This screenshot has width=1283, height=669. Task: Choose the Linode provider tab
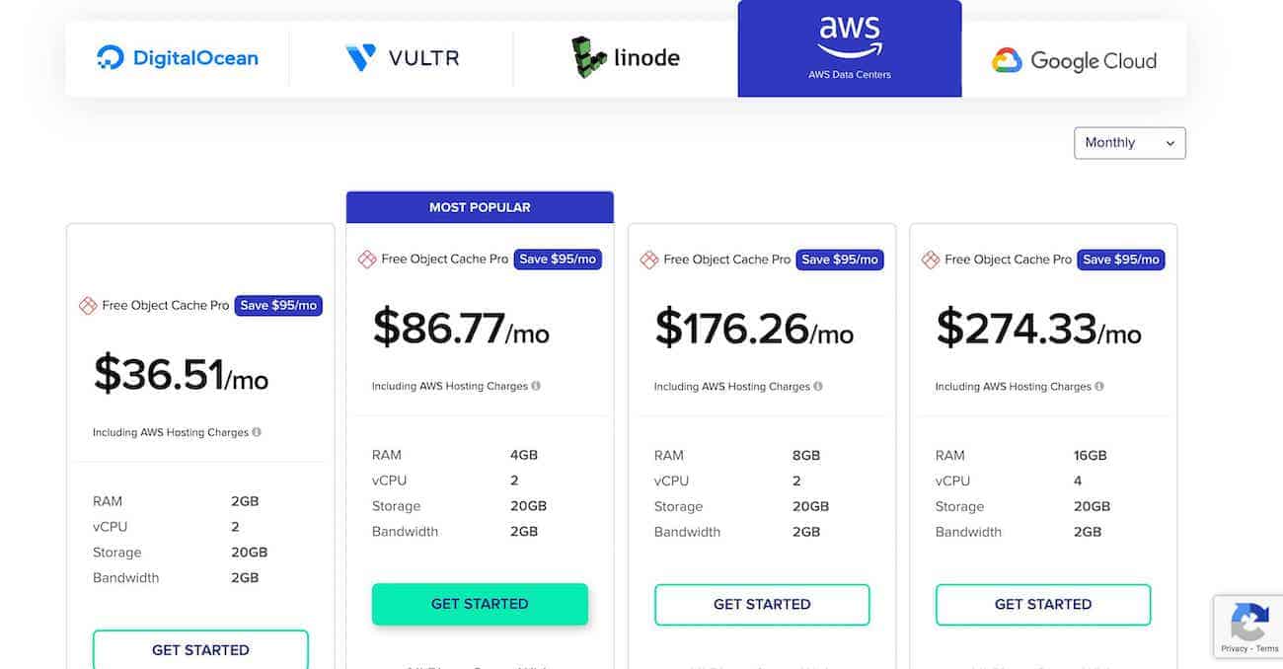[626, 58]
